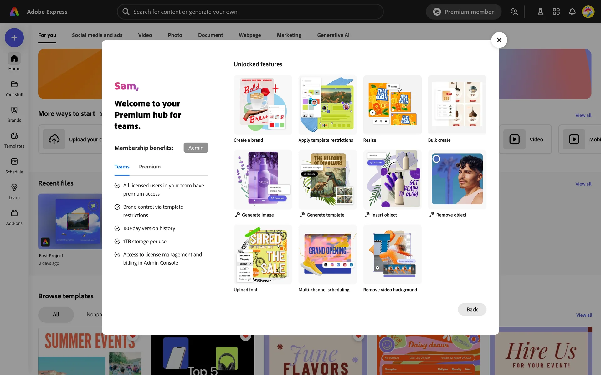Screen dimensions: 601x375
Task: Open the Templates sidebar icon
Action: coord(14,136)
